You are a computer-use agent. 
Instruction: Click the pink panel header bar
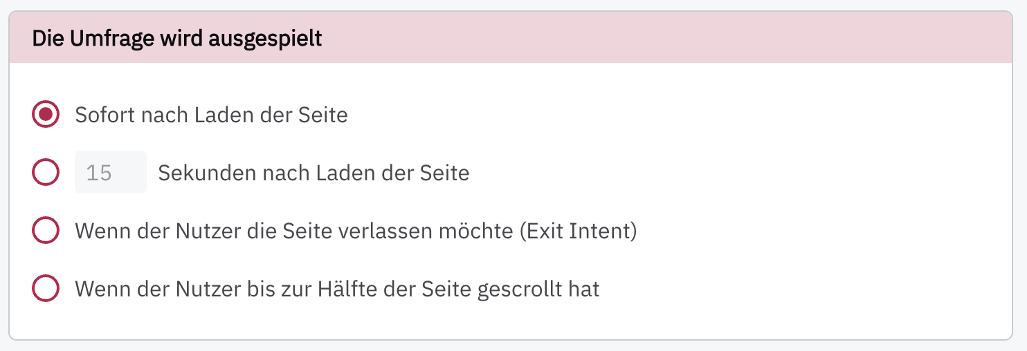[x=623, y=39]
